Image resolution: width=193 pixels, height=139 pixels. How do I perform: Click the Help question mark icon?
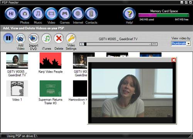[x=129, y=14]
